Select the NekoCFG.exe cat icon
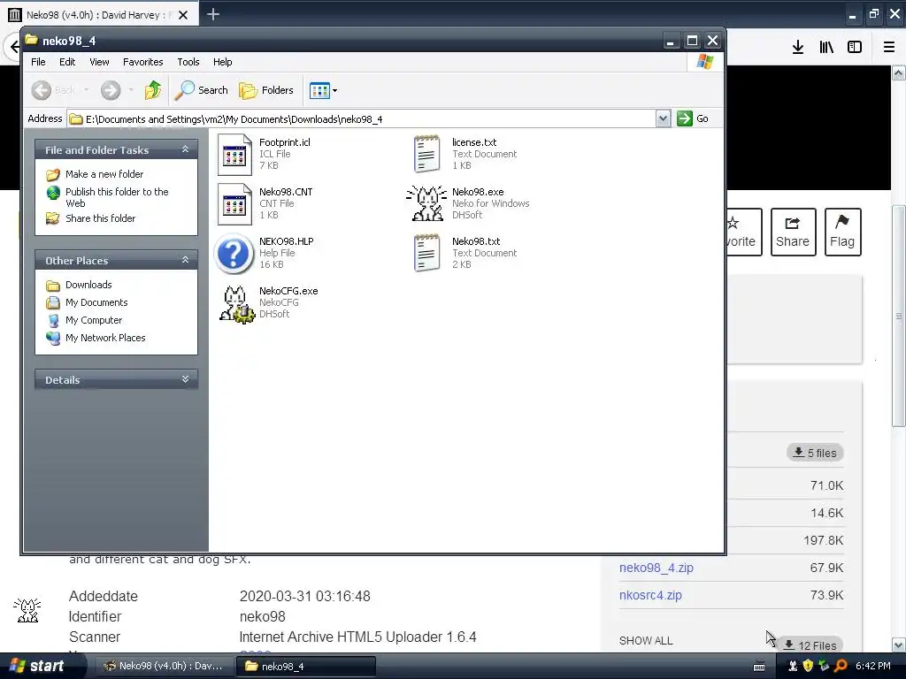This screenshot has height=679, width=906. 236,304
